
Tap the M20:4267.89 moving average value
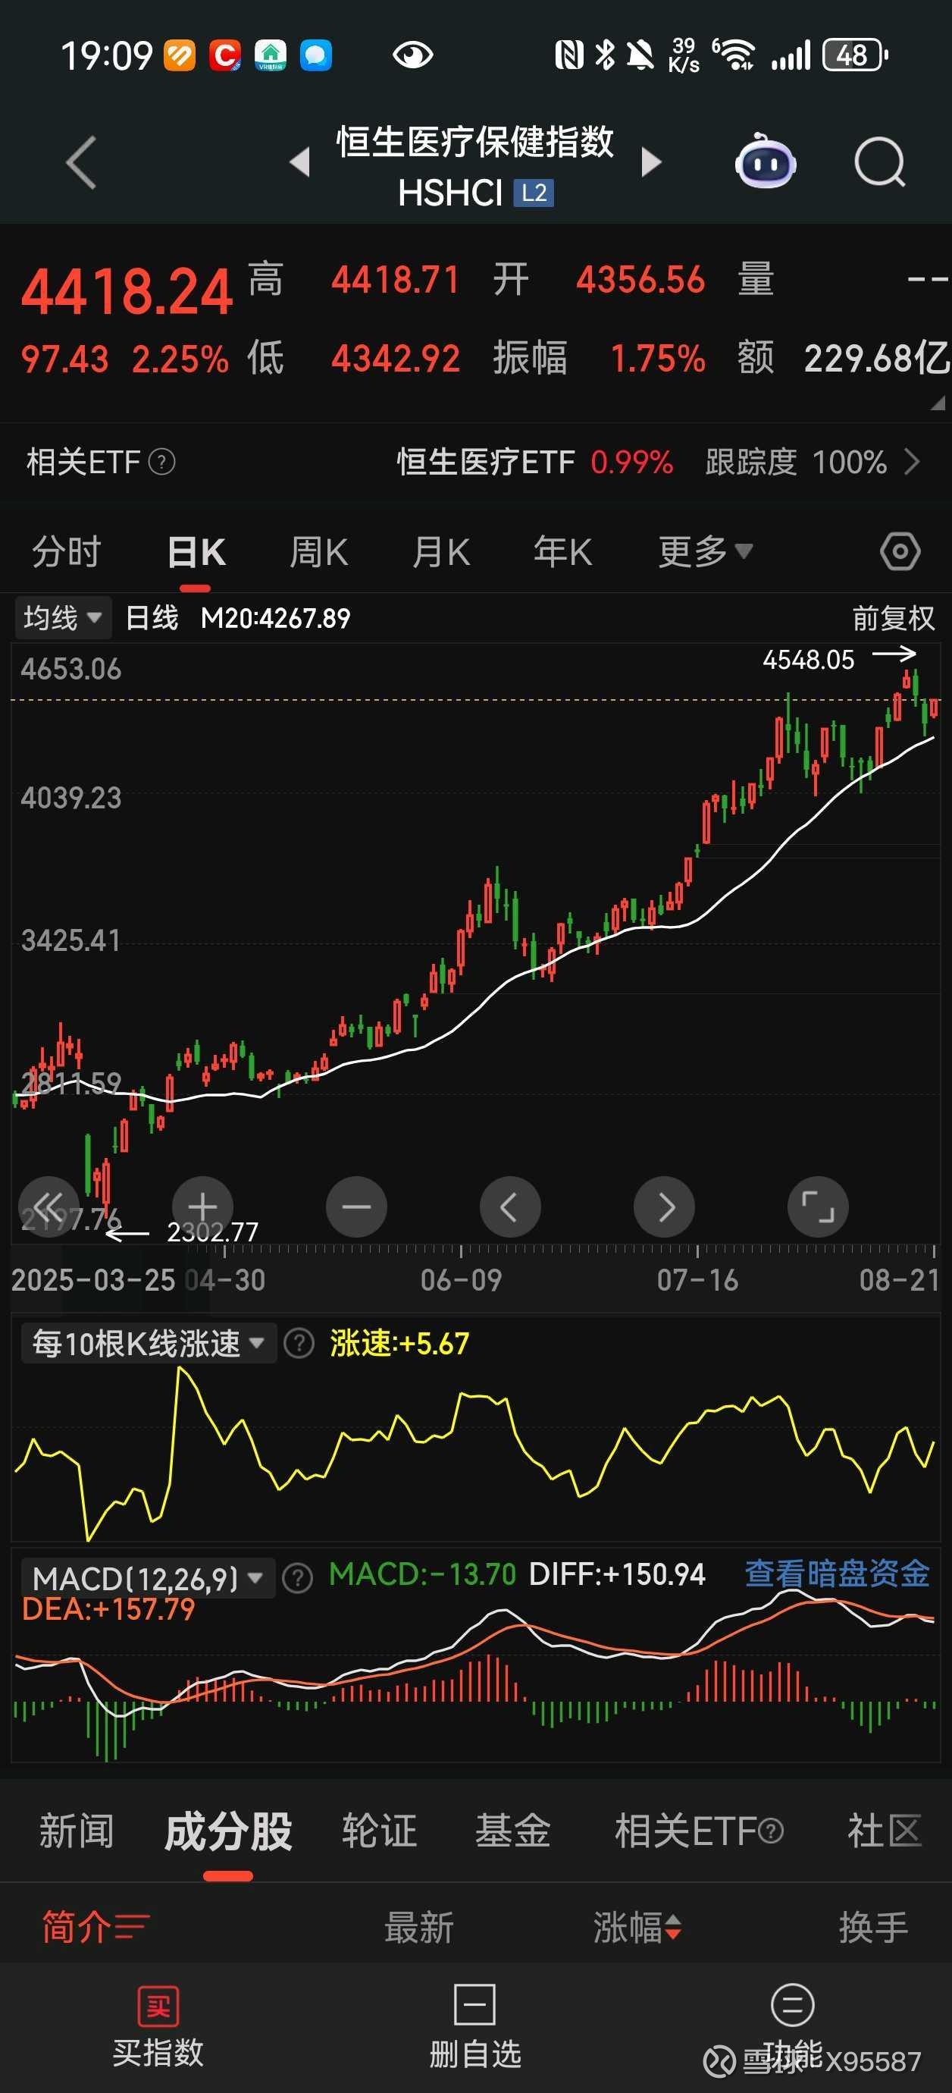coord(275,618)
